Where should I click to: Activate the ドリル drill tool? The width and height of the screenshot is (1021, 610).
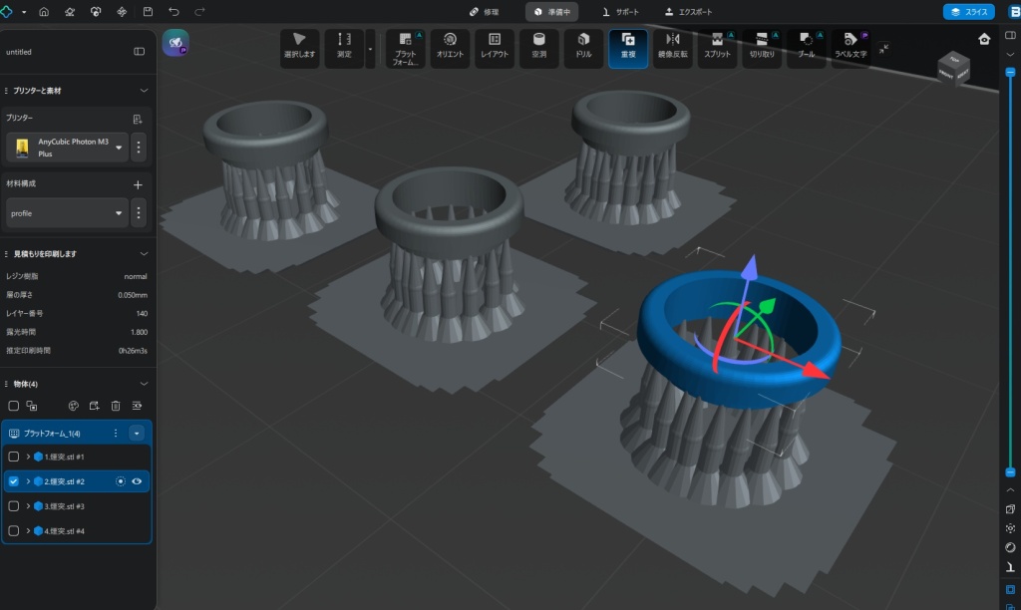coord(583,47)
